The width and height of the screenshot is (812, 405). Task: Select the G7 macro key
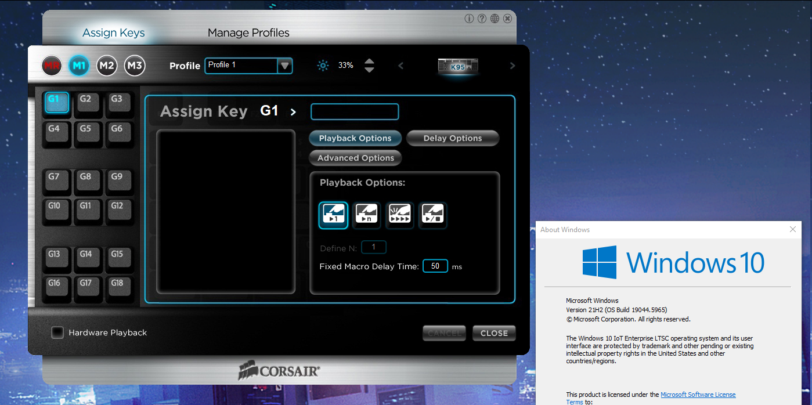56,180
